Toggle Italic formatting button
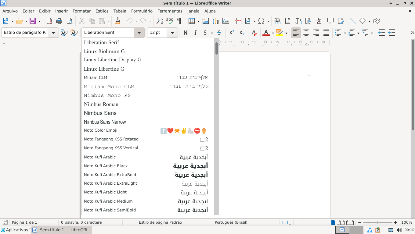Image resolution: width=415 pixels, height=234 pixels. tap(195, 33)
